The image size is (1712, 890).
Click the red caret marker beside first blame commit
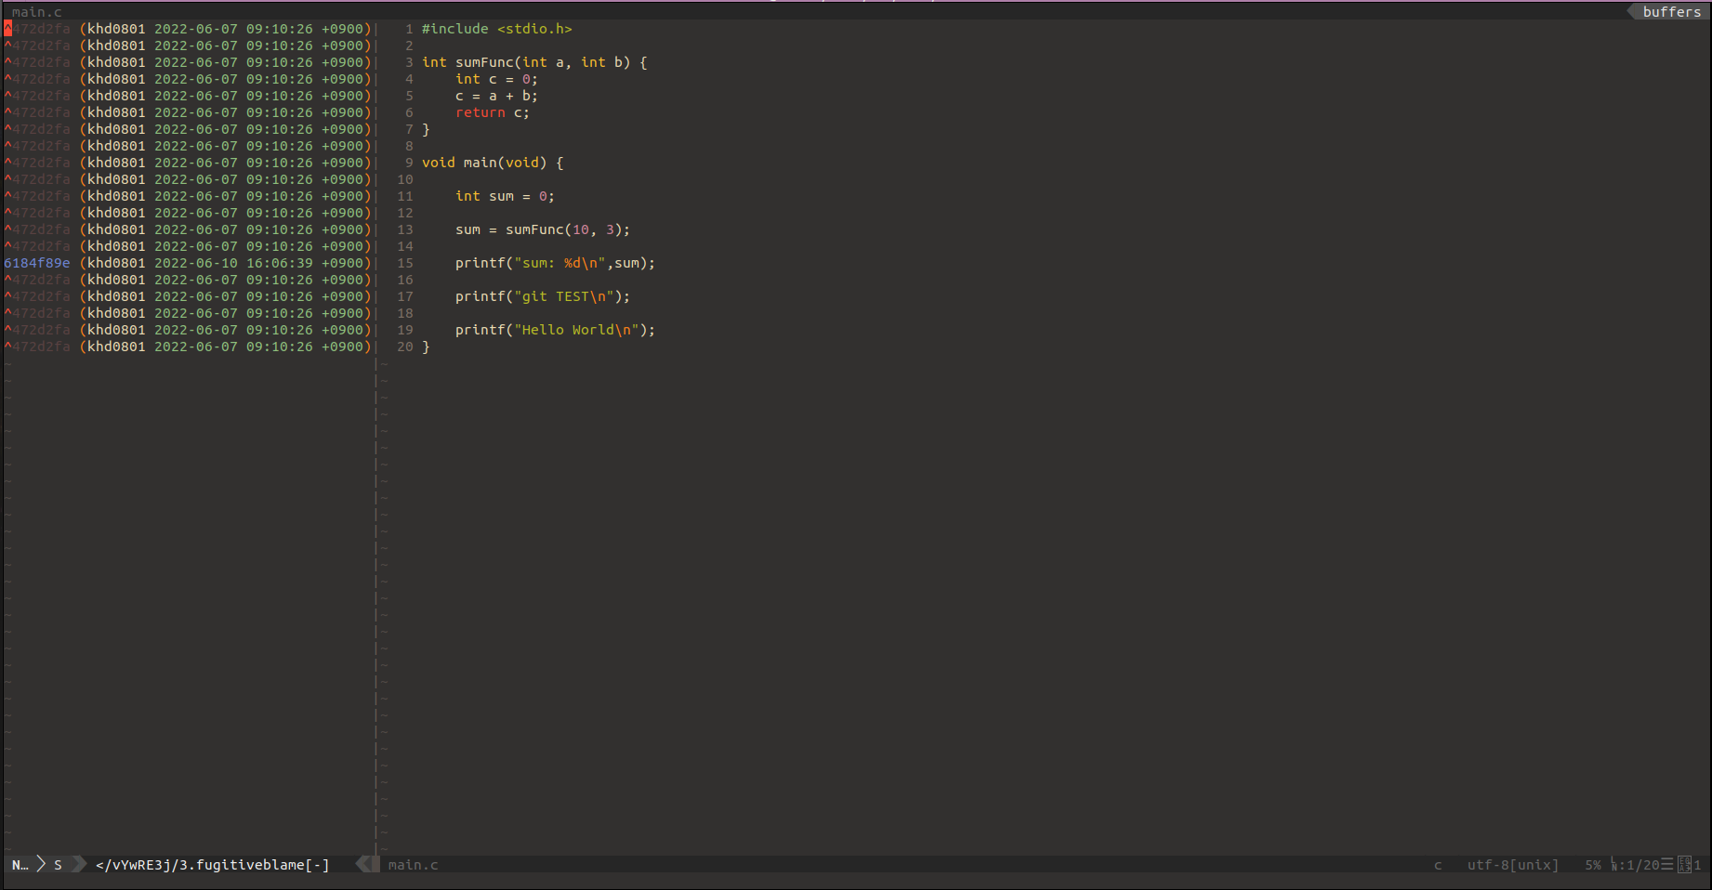point(6,29)
